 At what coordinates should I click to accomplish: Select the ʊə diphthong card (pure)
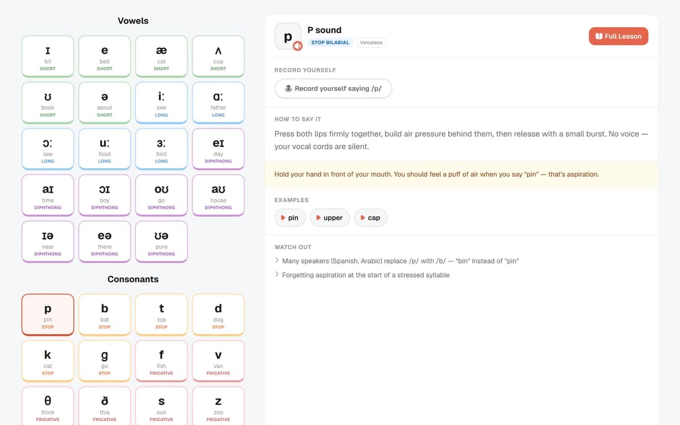click(x=161, y=242)
